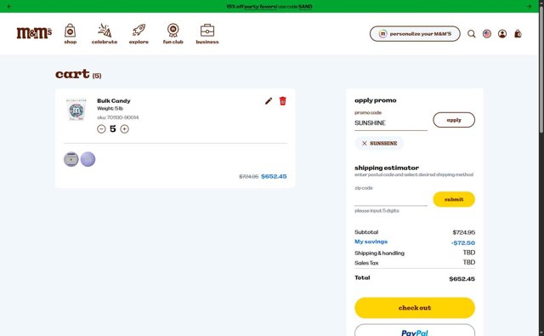The height and width of the screenshot is (336, 544).
Task: Click the yellow check out button
Action: coord(415,308)
